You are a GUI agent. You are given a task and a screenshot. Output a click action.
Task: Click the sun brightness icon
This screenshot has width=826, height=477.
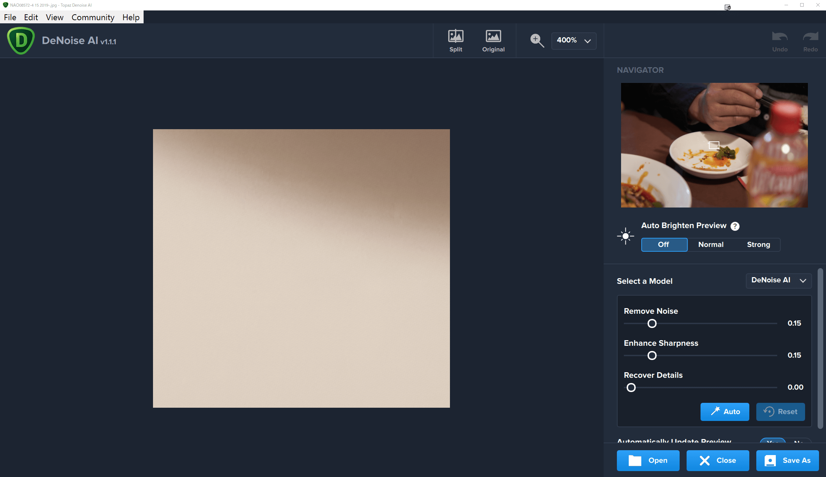625,236
